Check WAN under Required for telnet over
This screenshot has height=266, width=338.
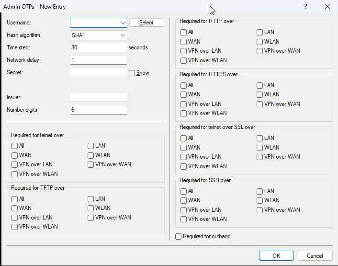pos(15,155)
